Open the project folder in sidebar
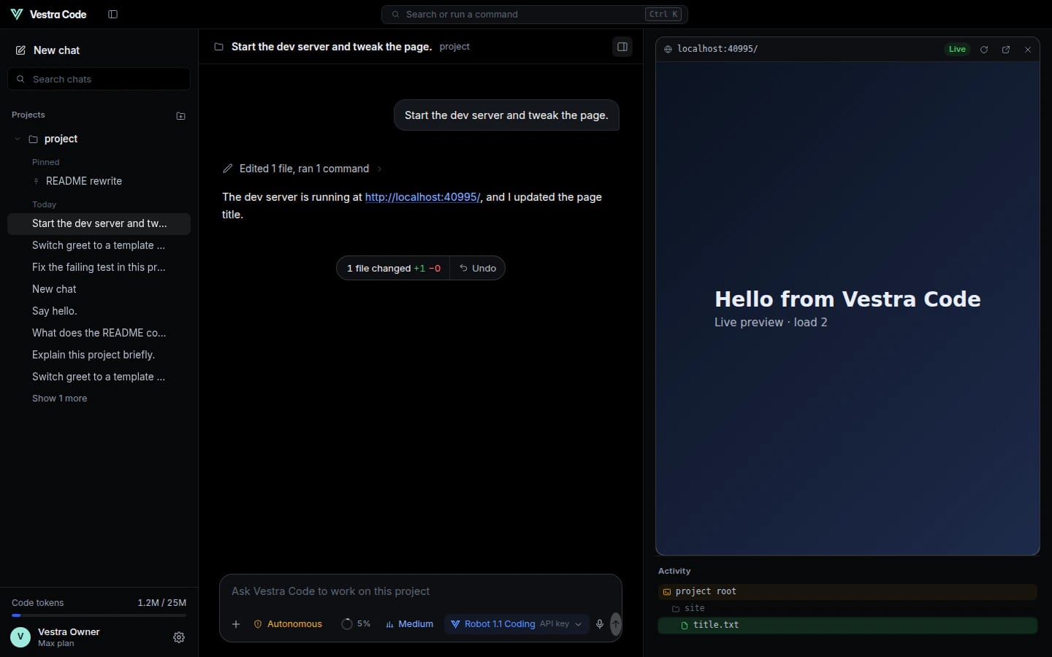Viewport: 1052px width, 657px height. pyautogui.click(x=61, y=139)
